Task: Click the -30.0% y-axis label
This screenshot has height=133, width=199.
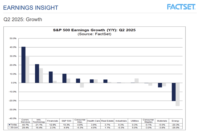Action: (x=13, y=110)
